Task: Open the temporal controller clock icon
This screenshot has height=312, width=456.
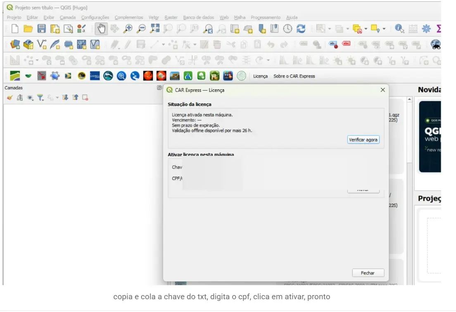Action: pos(287,29)
